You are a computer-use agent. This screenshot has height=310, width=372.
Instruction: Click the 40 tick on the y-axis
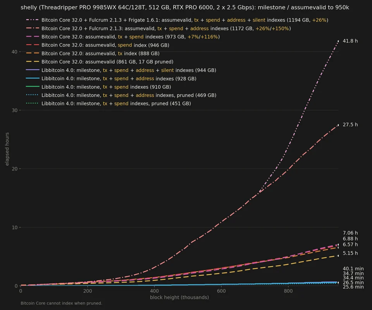coord(14,52)
